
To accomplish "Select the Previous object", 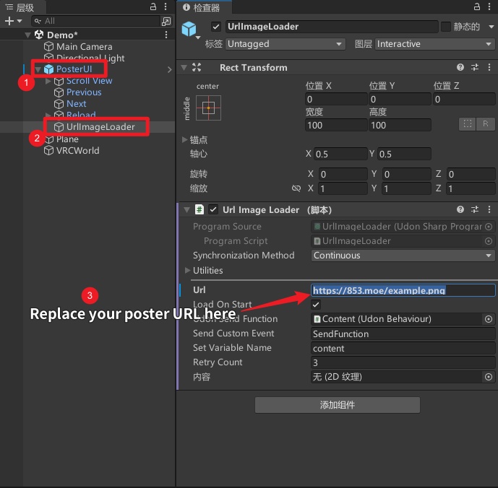I will [x=84, y=92].
